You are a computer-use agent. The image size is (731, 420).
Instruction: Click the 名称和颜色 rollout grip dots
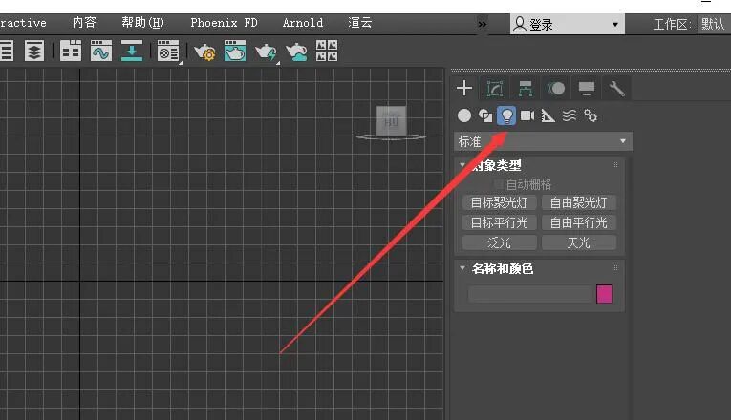click(615, 267)
